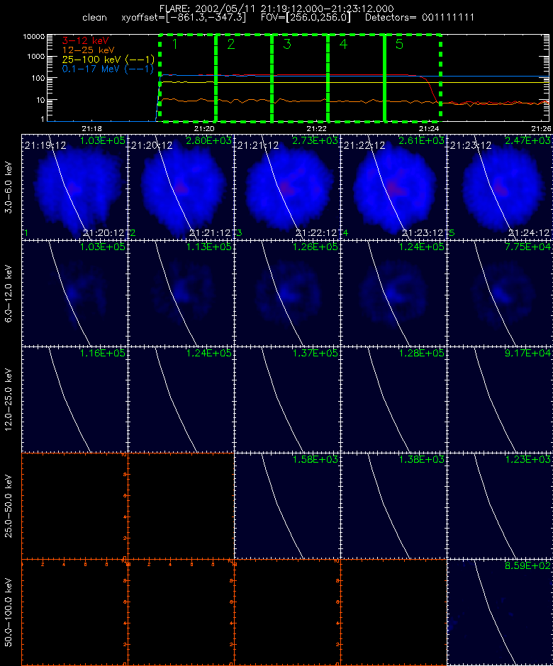Select the xyoffset=[-861.3,-347.3] text

tap(184, 18)
